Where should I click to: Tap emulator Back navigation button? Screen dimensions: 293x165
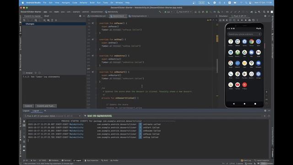click(233, 104)
